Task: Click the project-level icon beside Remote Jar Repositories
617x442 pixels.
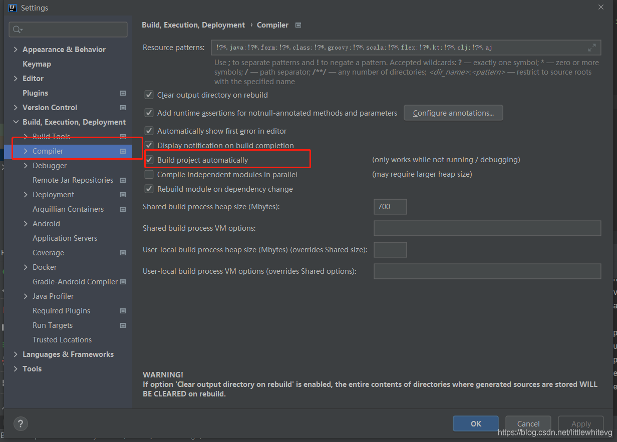Action: (x=123, y=180)
